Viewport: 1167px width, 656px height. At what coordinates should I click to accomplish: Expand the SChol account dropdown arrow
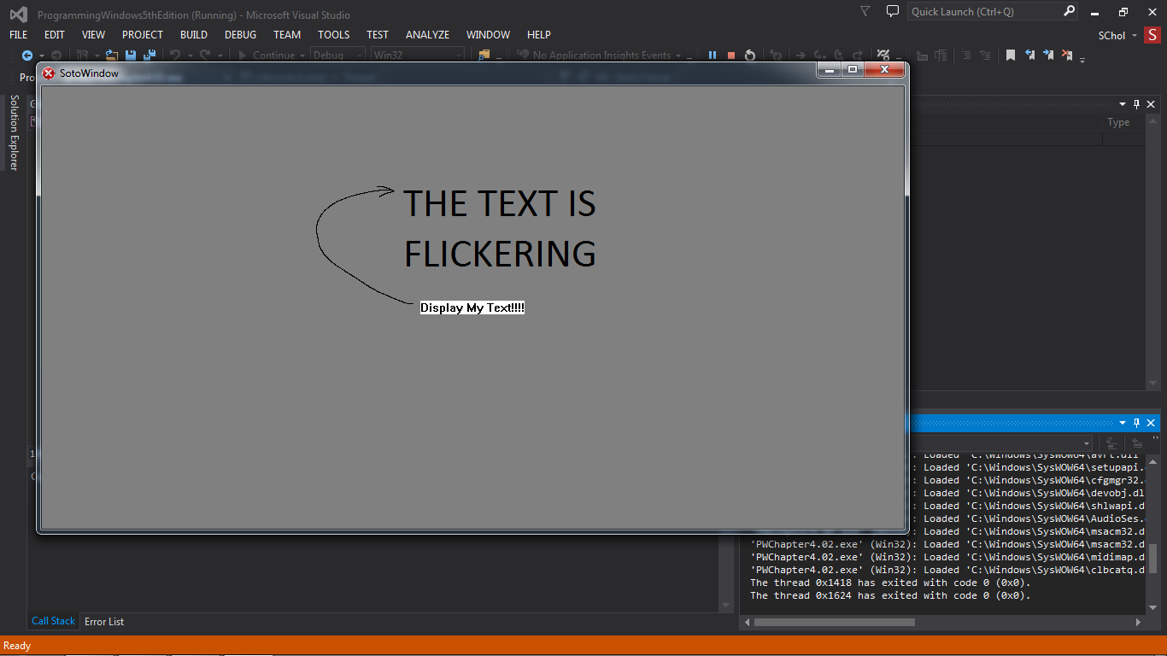[x=1135, y=36]
